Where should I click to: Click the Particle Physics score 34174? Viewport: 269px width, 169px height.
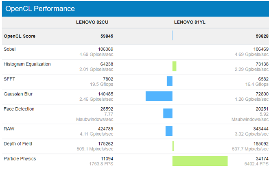pyautogui.click(x=262, y=159)
